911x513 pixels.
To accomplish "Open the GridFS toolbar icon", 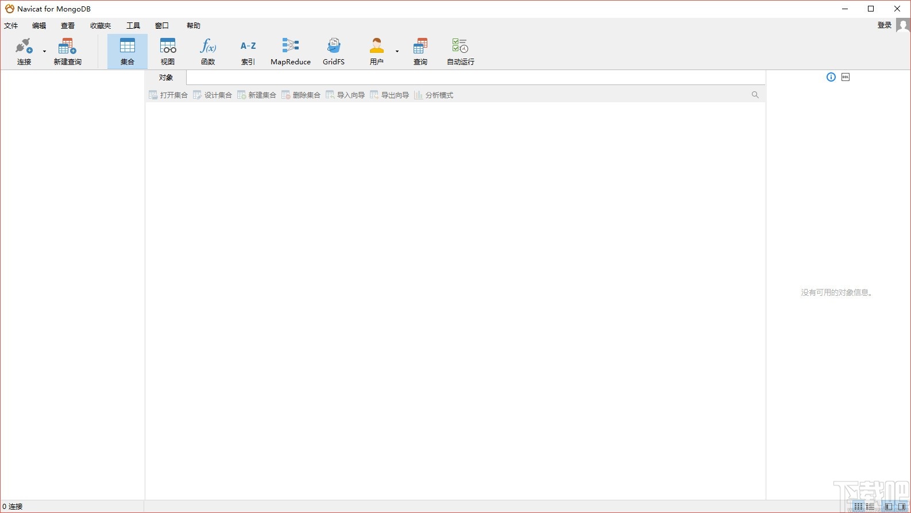I will (334, 51).
